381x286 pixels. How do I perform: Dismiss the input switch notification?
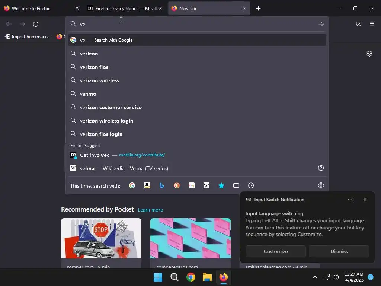339,251
